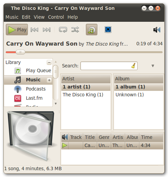Click the sidebar scroll down arrow
Viewport: 168px width, 177px height.
56,103
